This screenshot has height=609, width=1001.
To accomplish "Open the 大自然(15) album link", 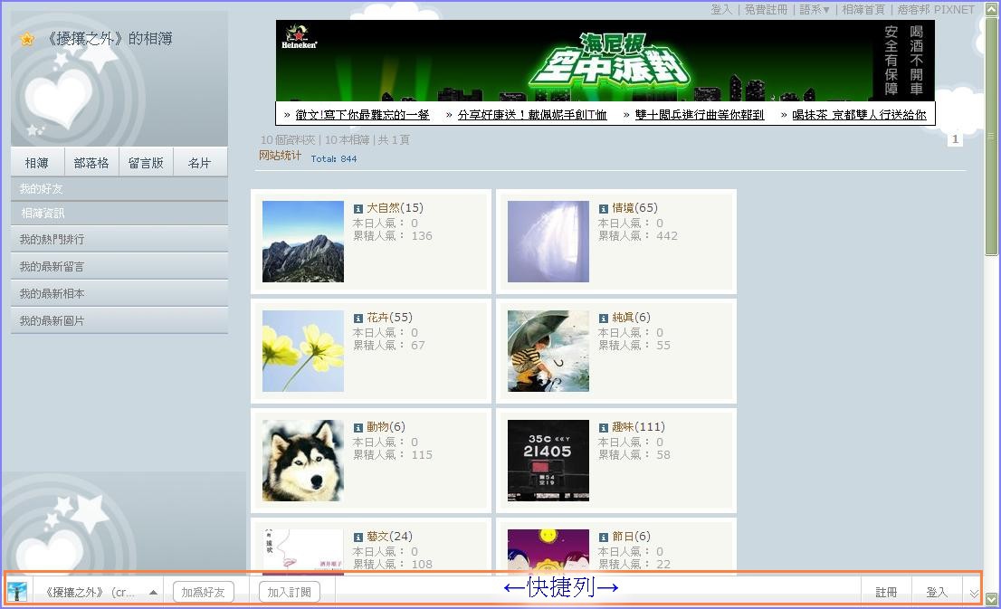I will 395,208.
